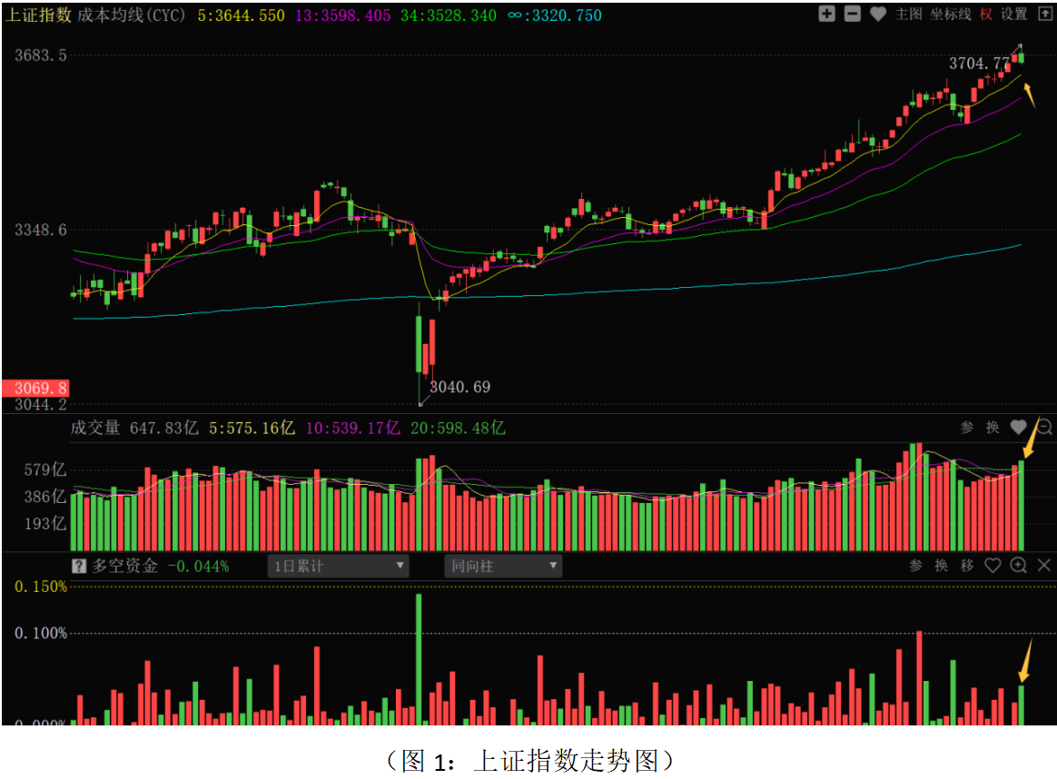
Task: Click 换 switch indicator in 多空资金 panel
Action: click(941, 566)
